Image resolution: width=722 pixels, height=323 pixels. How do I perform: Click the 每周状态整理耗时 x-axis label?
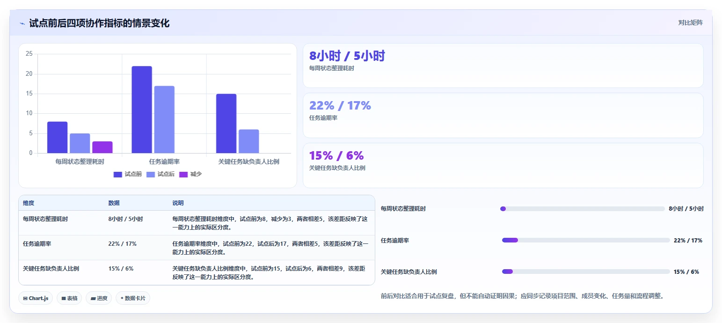[x=80, y=161]
